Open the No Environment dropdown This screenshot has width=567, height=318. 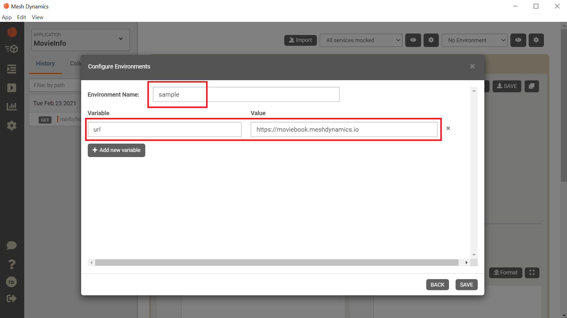pos(474,40)
